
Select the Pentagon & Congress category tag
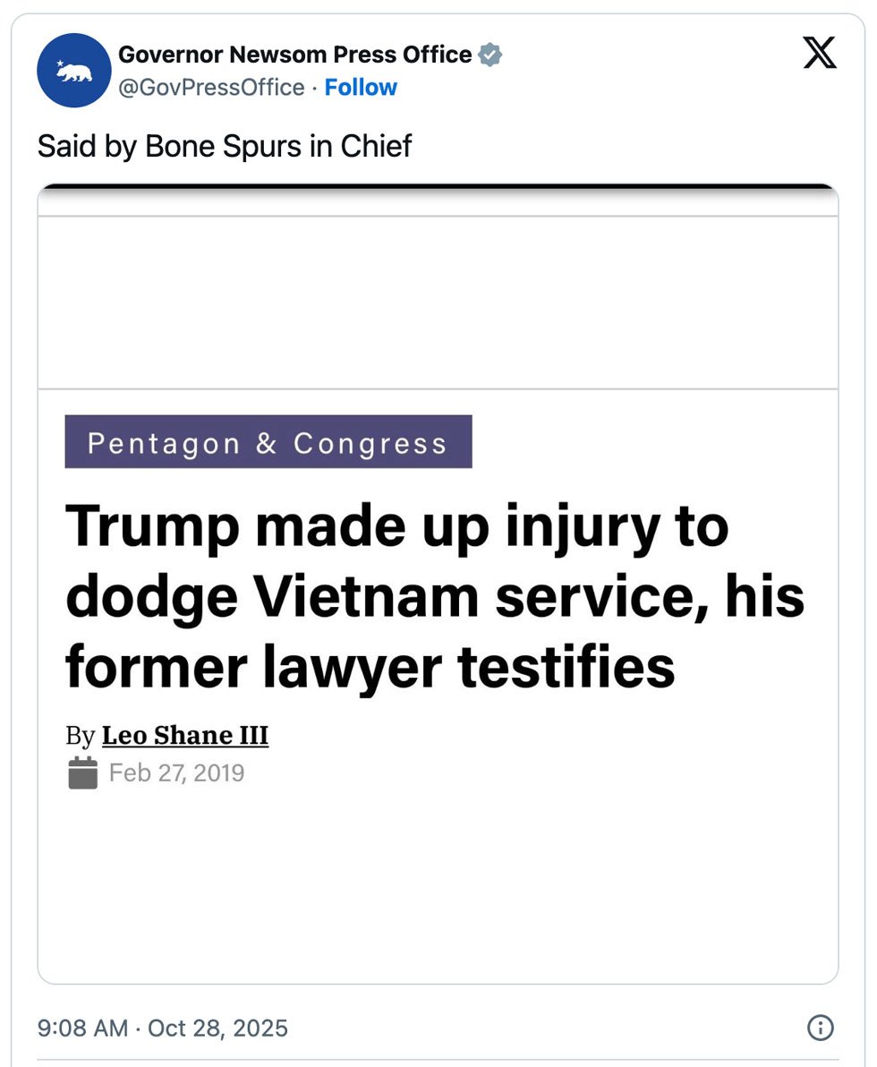click(268, 442)
